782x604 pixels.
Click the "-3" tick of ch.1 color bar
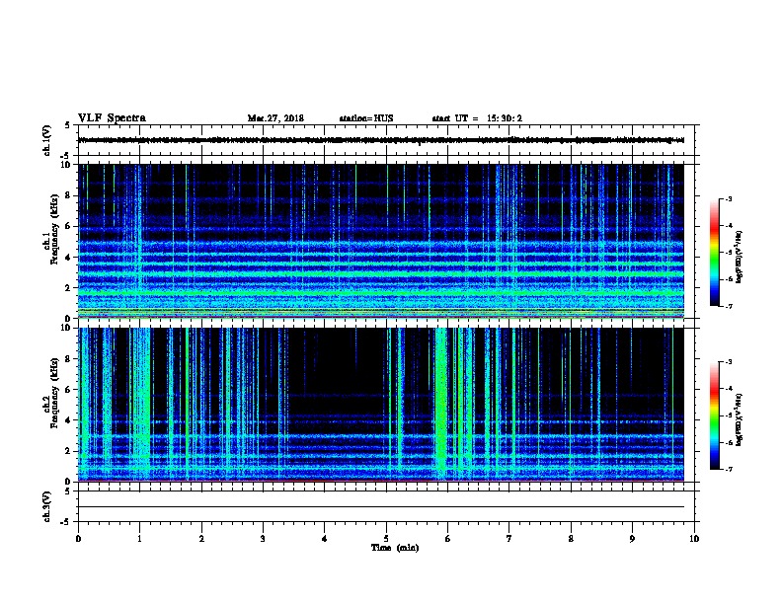coord(728,199)
